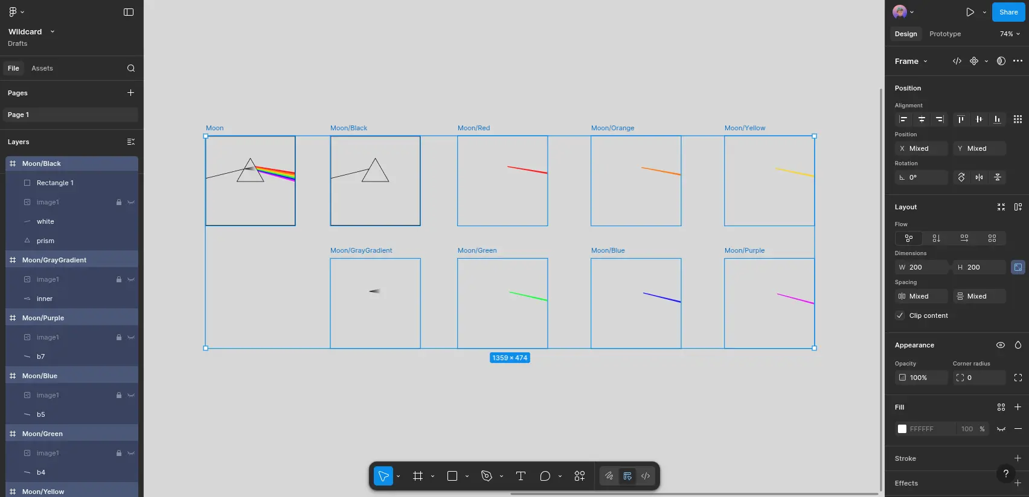The image size is (1029, 497).
Task: Unlock image1 layer under Moon/Blue
Action: click(119, 395)
